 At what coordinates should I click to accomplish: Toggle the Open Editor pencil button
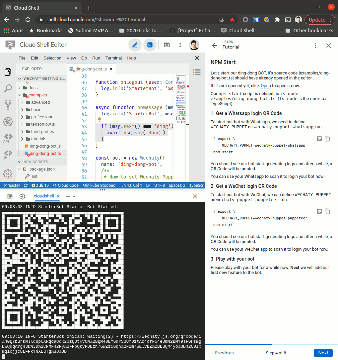click(x=135, y=45)
